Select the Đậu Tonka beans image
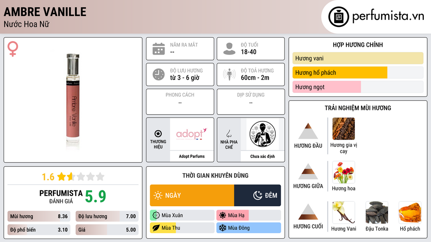 point(377,213)
